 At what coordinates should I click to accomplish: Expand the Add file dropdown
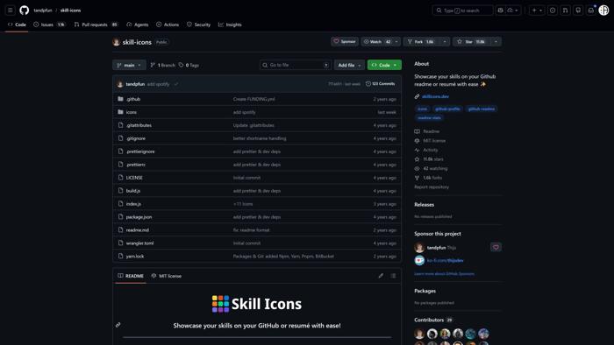[x=349, y=66]
